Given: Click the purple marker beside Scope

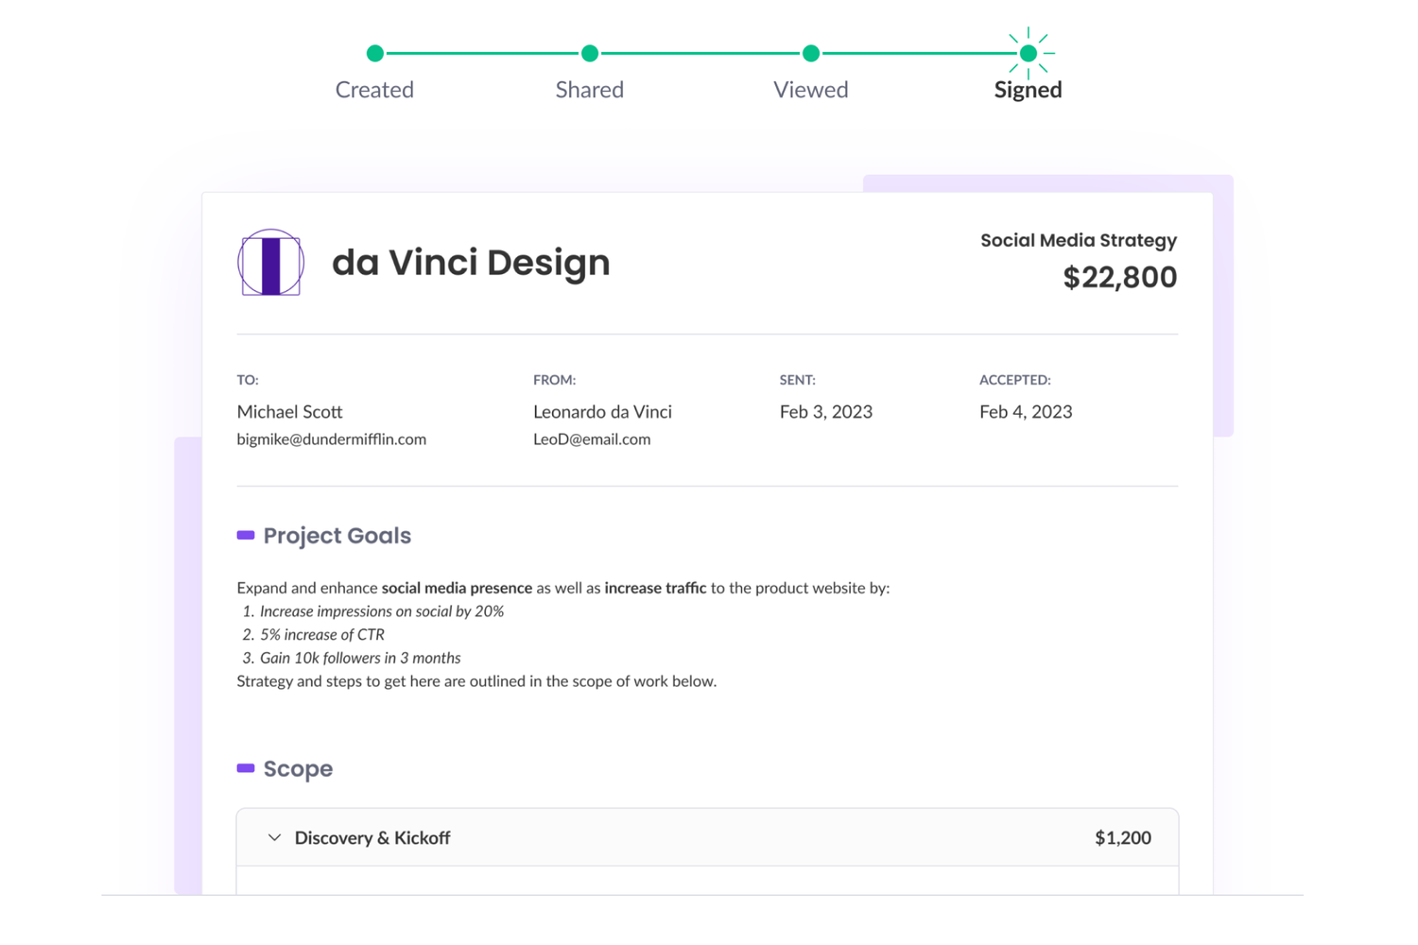Looking at the screenshot, I should click(246, 768).
